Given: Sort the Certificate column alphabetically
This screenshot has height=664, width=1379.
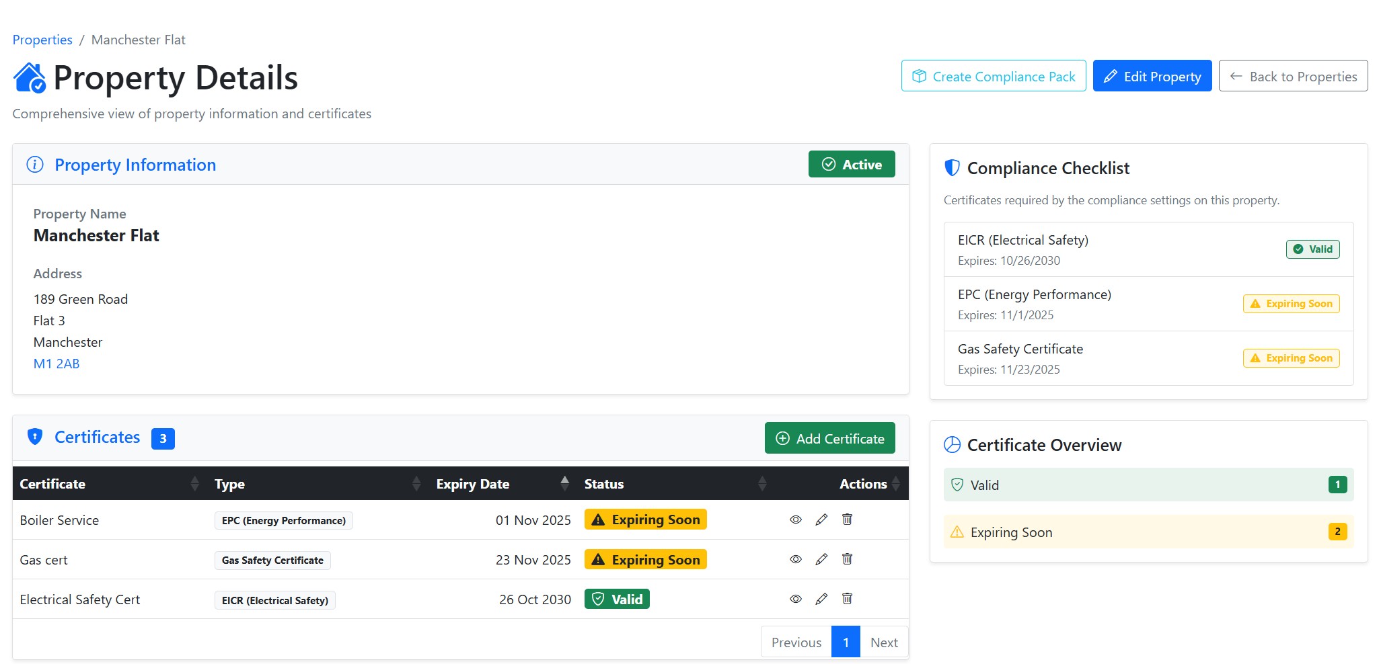Looking at the screenshot, I should 52,483.
